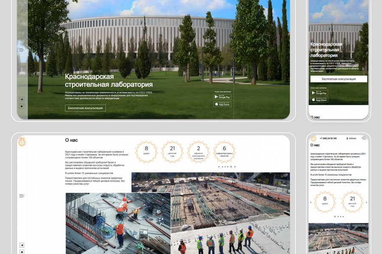Go to next stats slide on desktop
Screen dimensions: 382x254
pyautogui.click(x=235, y=167)
